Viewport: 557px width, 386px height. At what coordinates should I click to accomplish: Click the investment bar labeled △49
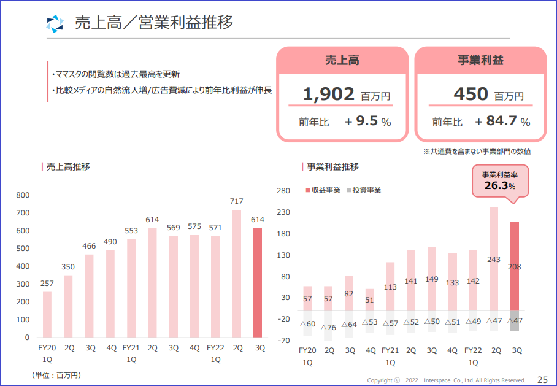pyautogui.click(x=473, y=321)
